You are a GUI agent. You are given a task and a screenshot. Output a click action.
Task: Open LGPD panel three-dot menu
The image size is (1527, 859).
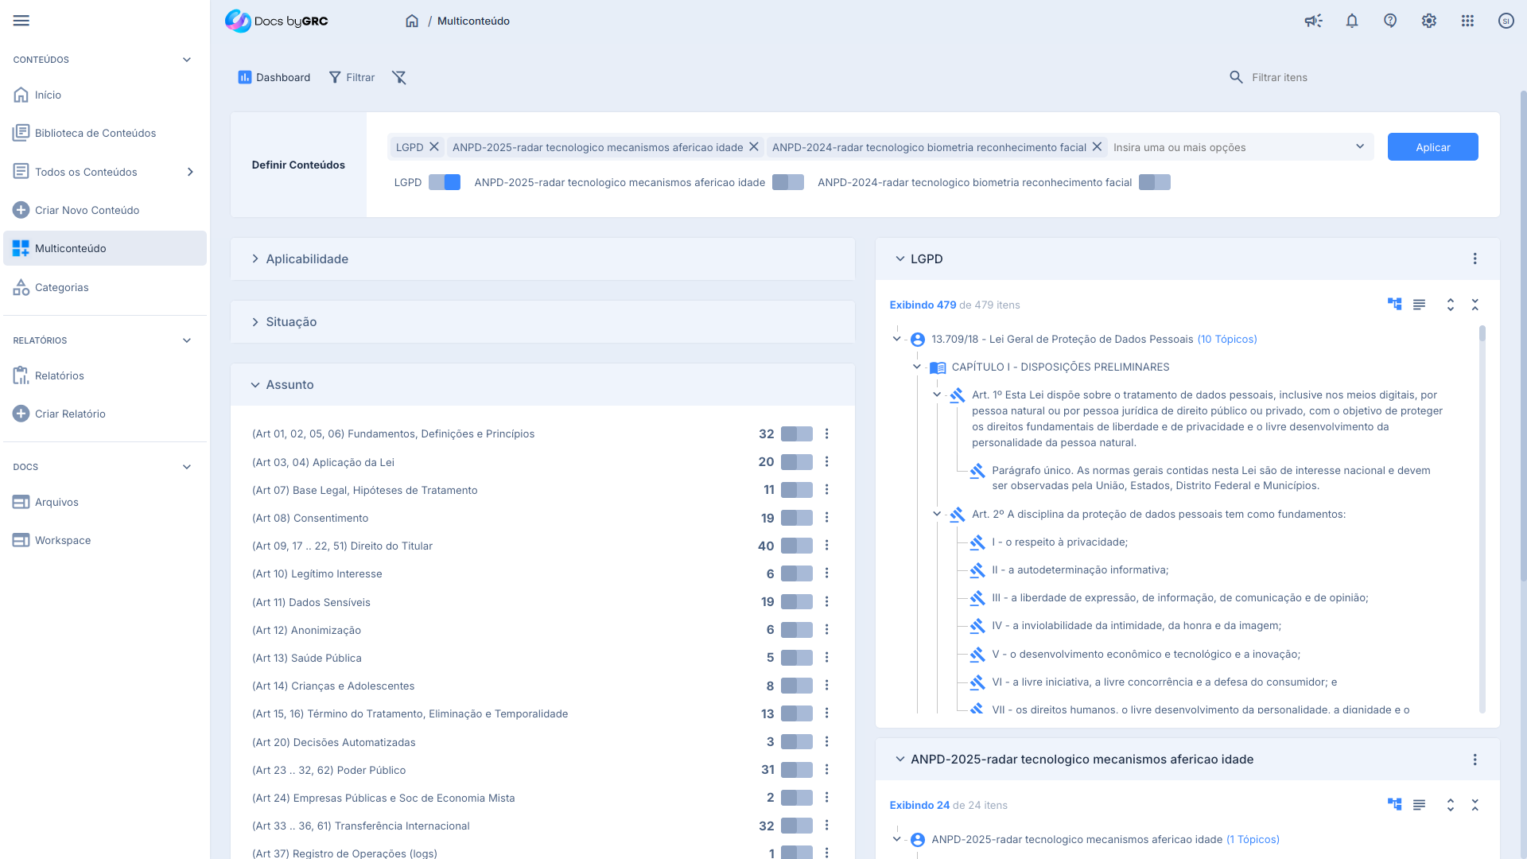1475,259
